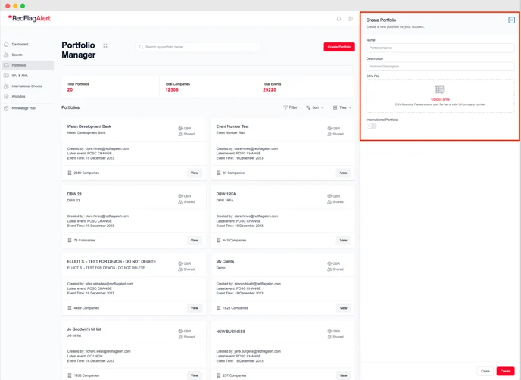Viewport: 521px width, 380px height.
Task: Click the red Create button in panel footer
Action: click(505, 371)
